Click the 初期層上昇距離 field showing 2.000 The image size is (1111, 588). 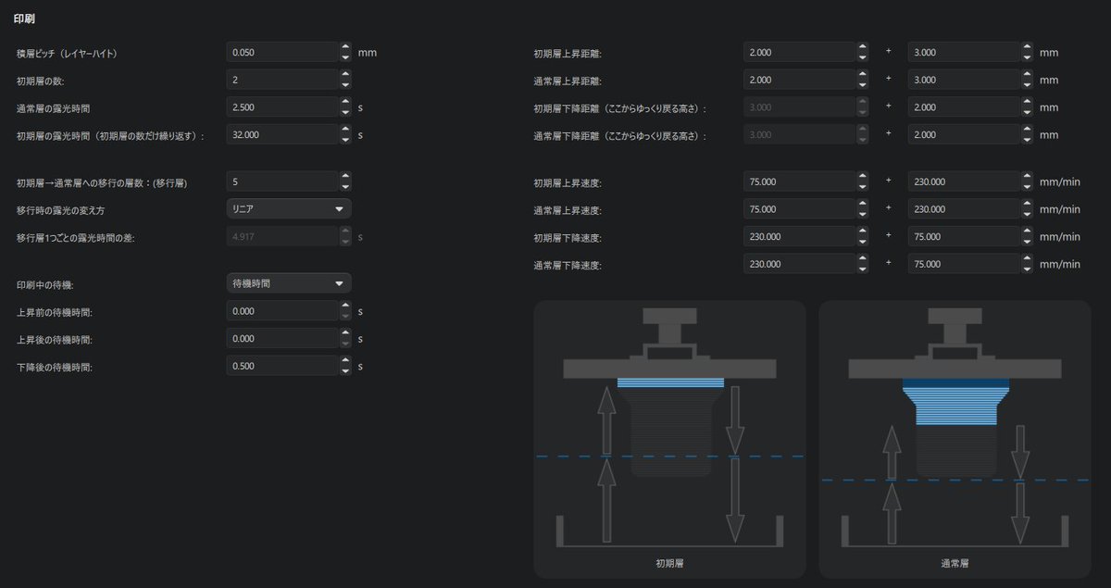coord(800,53)
